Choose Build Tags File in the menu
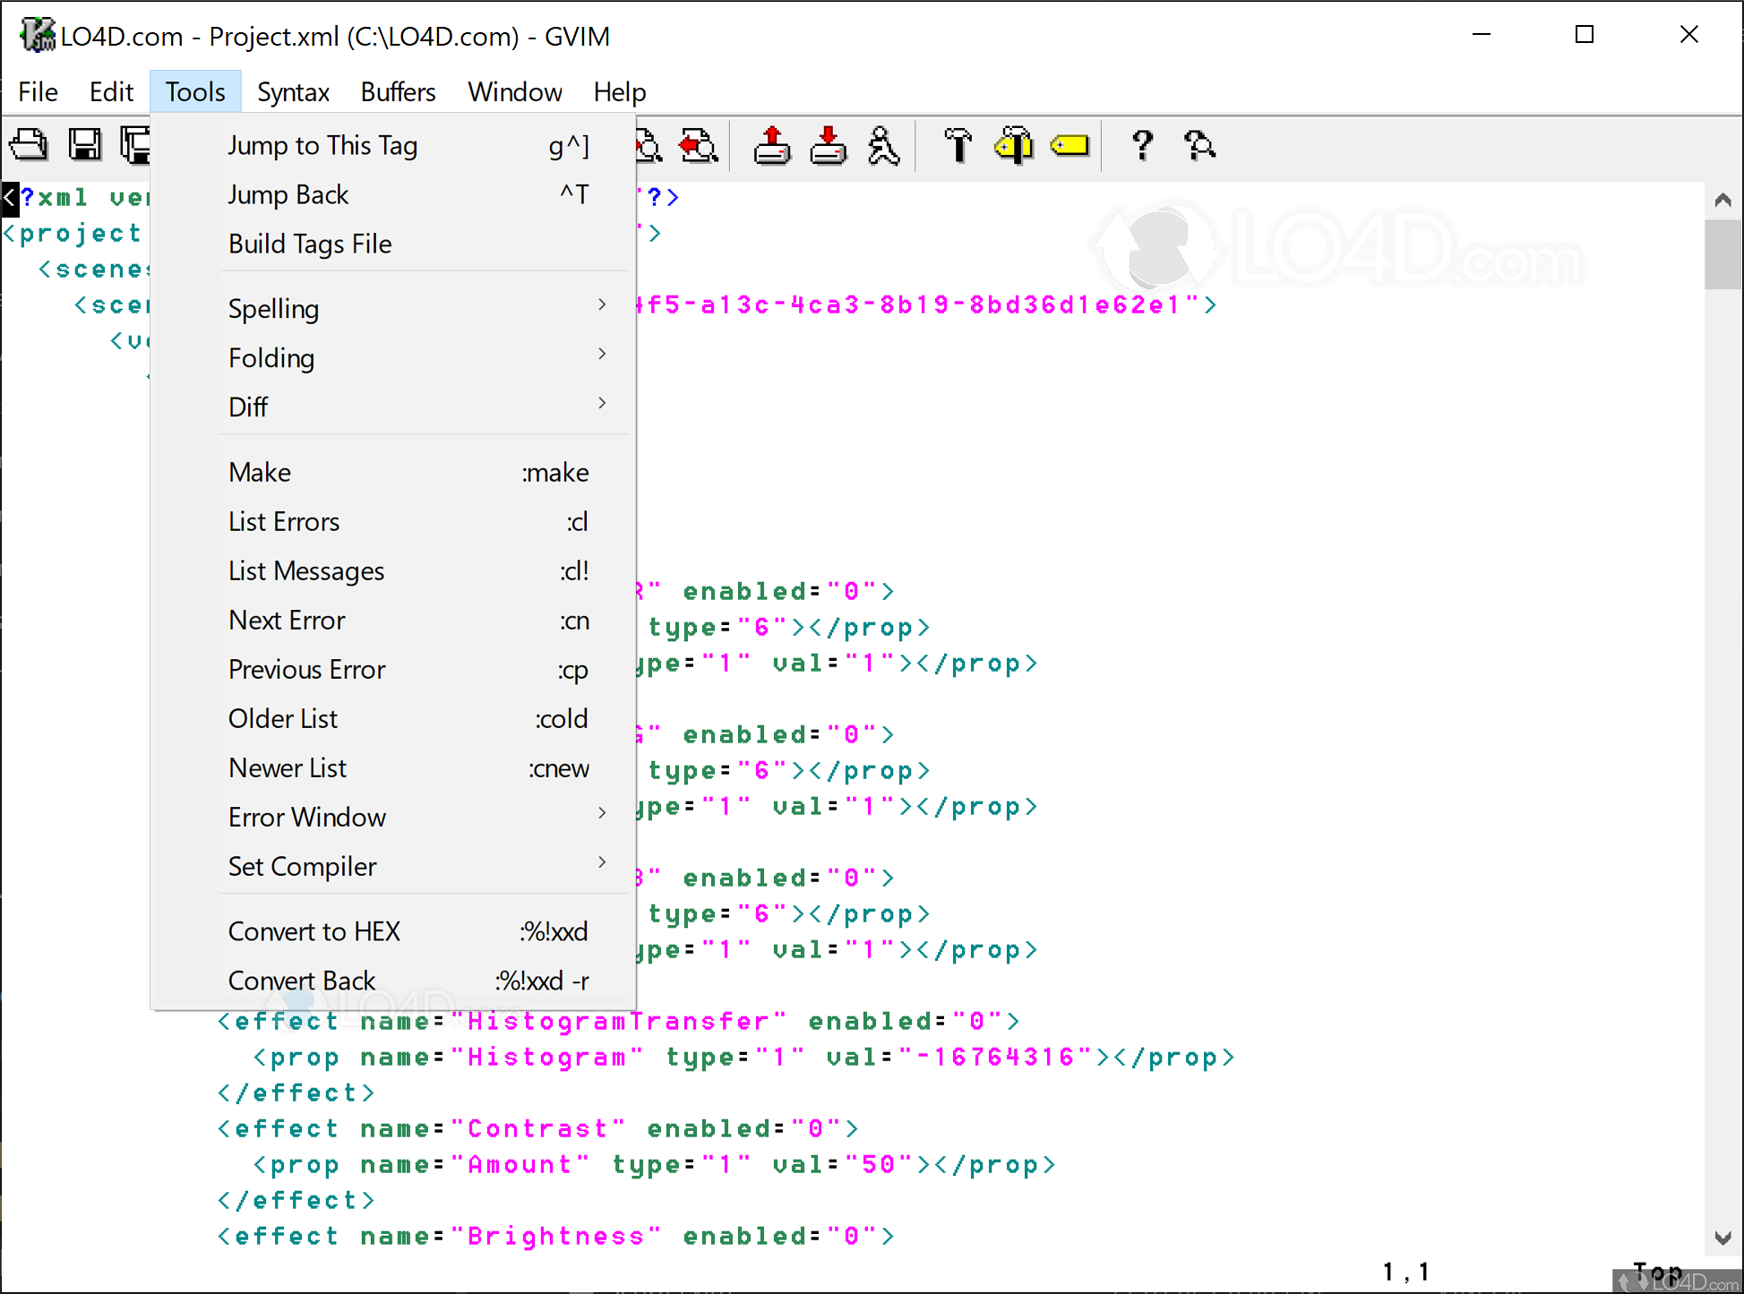 [310, 244]
